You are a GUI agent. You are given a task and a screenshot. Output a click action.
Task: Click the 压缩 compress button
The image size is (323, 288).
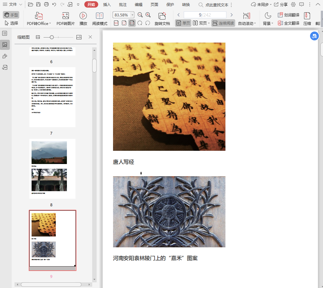tap(307, 19)
